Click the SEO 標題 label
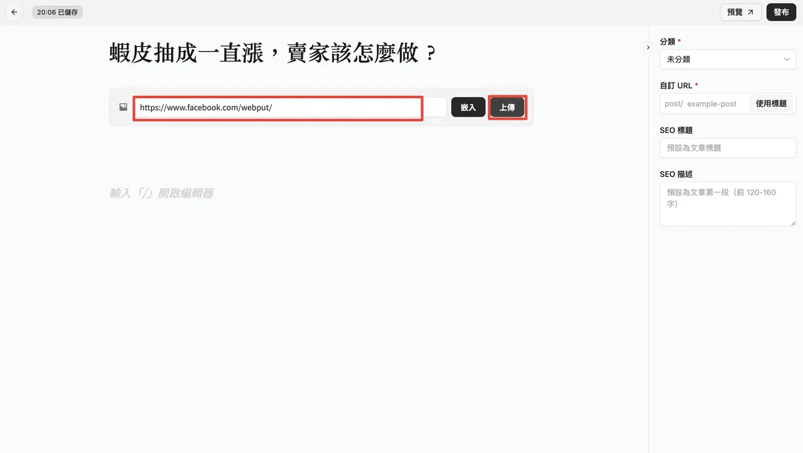Viewport: 803px width, 453px height. coord(676,130)
